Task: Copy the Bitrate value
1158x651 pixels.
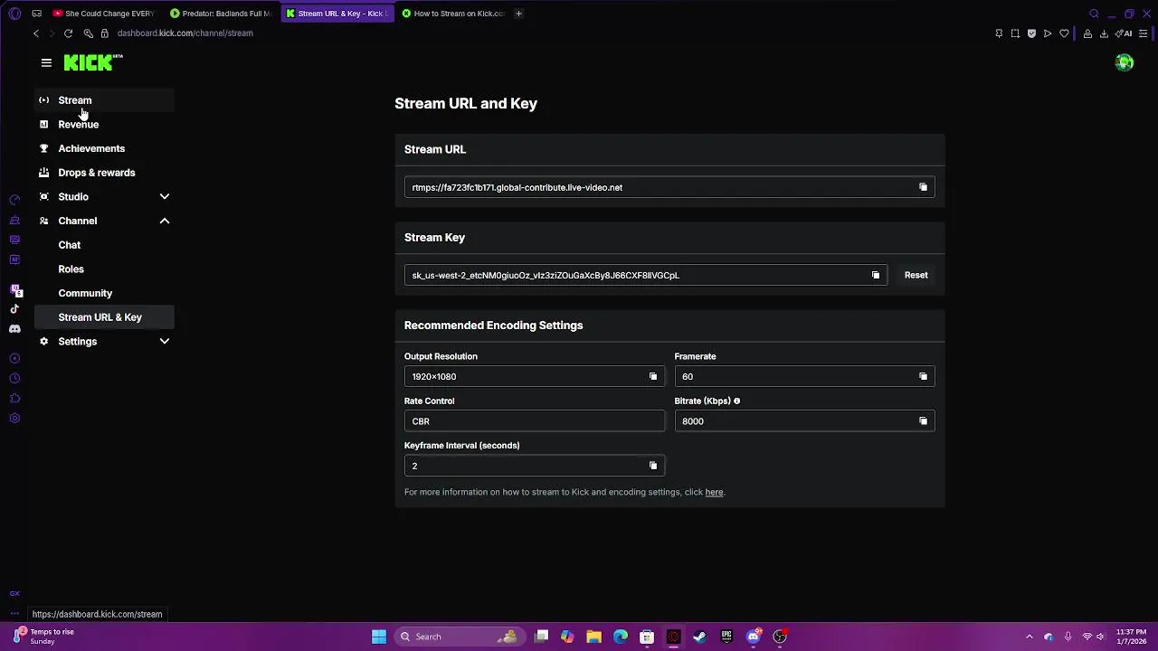Action: 923,420
